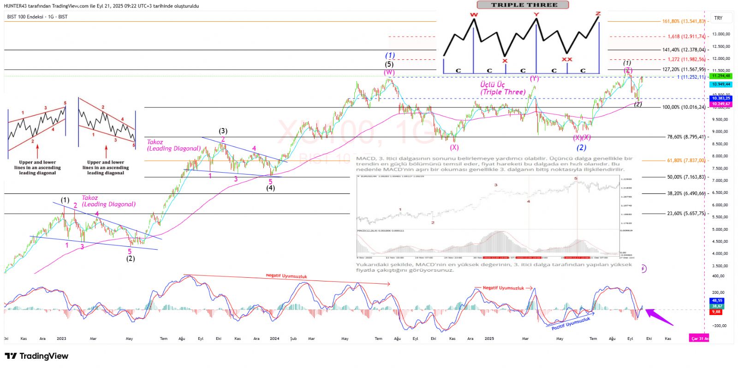The image size is (738, 368).
Task: Click the cyan 10.949,44 moving average label
Action: tap(721, 84)
